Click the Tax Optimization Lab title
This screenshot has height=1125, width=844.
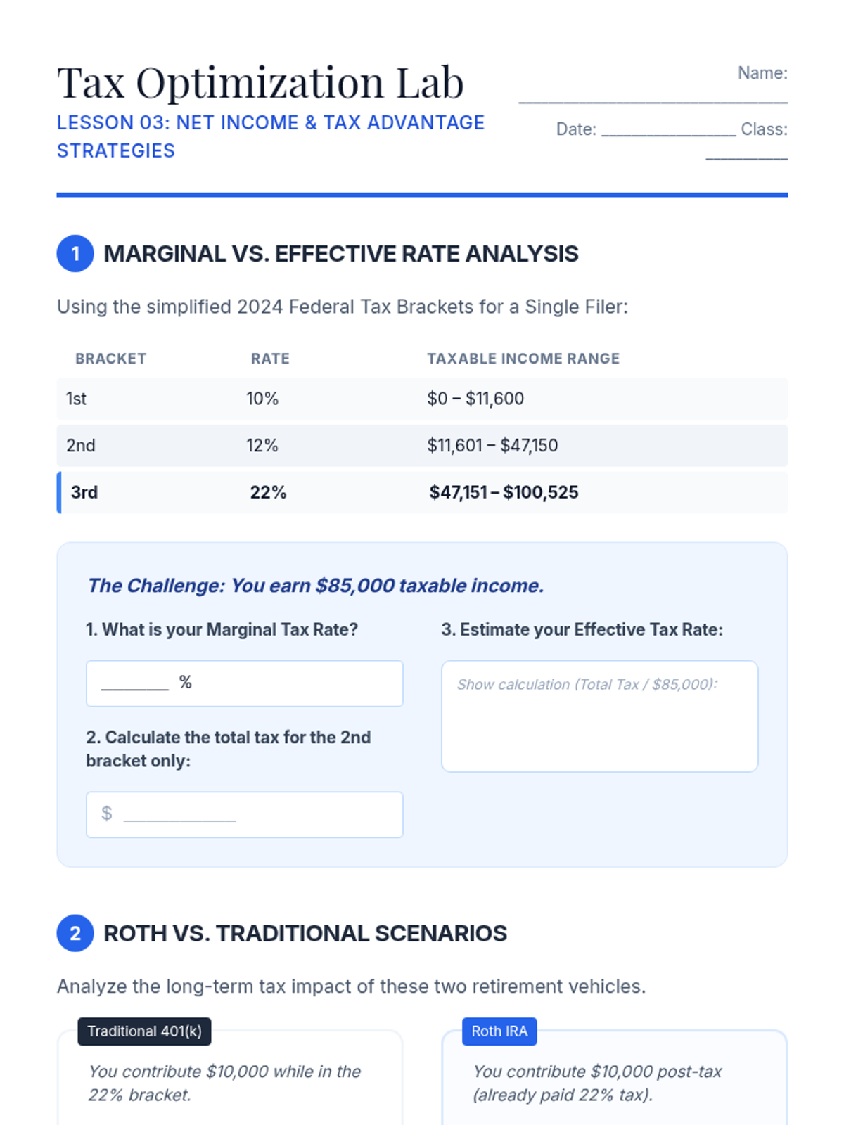[x=260, y=82]
